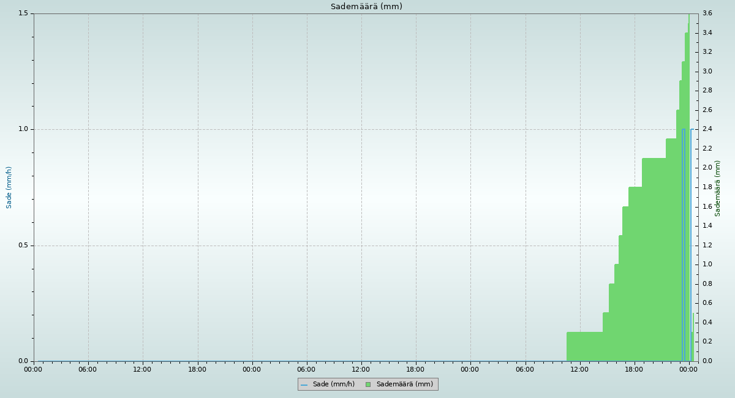
Task: Click the rightmost 18:00 time label
Action: coord(634,369)
